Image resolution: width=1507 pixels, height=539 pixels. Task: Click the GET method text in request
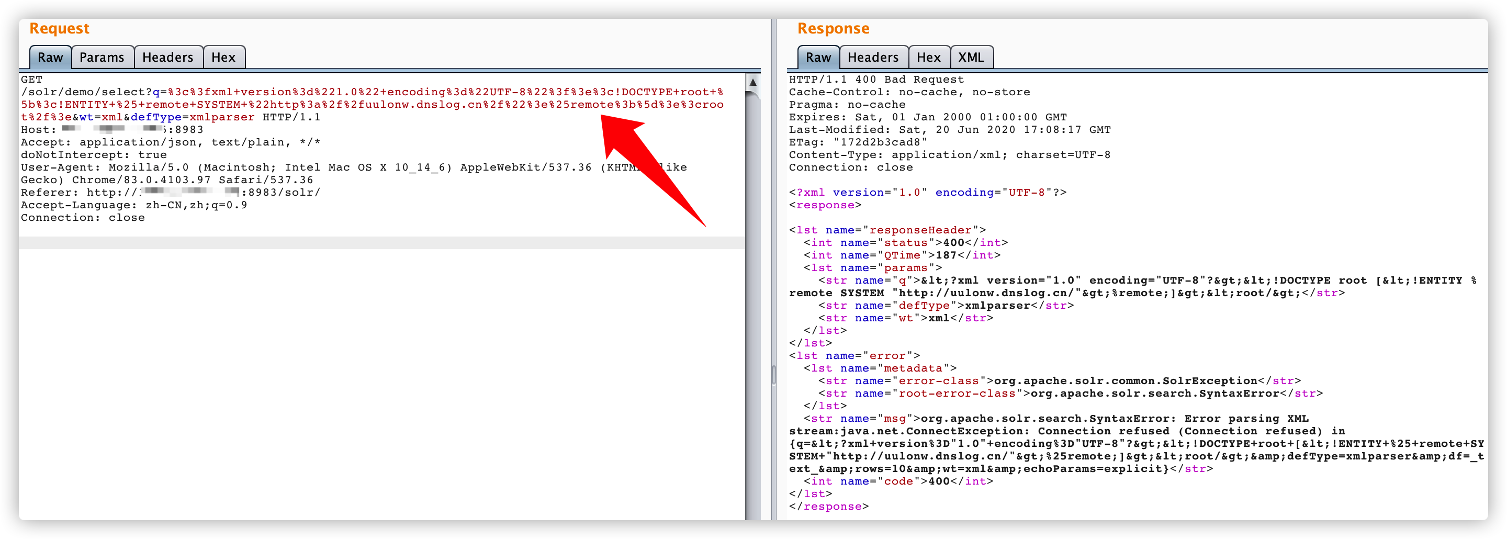31,80
